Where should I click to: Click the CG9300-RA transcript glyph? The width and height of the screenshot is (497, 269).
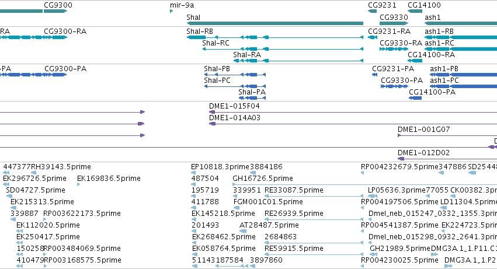[55, 37]
